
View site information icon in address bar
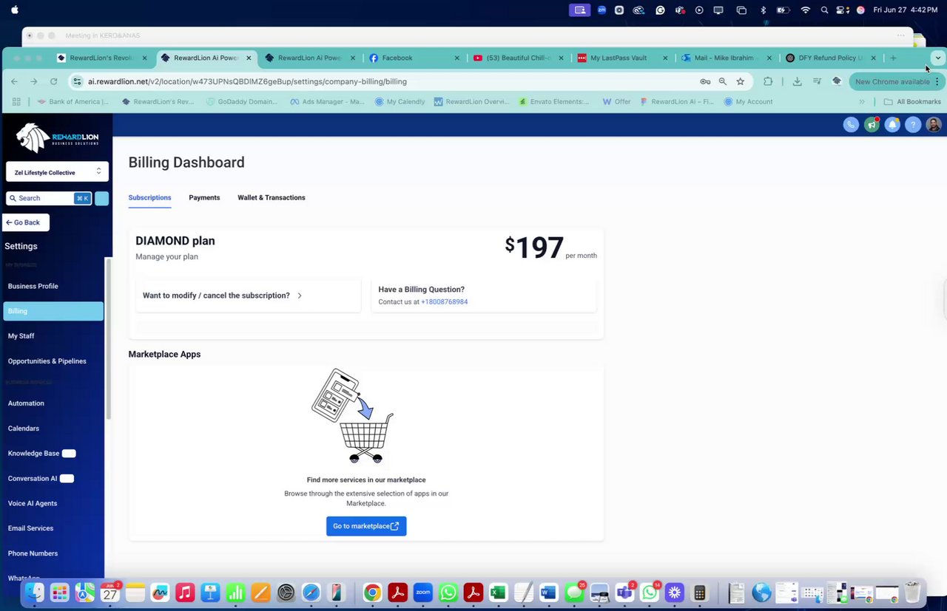pos(77,81)
